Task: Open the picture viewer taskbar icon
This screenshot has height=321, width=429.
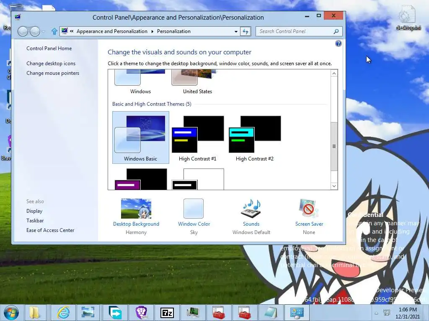Action: point(88,313)
